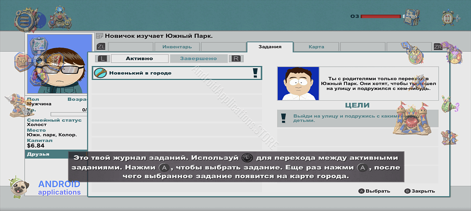This screenshot has width=471, height=211.
Task: Click the objective 'Выйди на улицу и подружись'
Action: coord(358,118)
